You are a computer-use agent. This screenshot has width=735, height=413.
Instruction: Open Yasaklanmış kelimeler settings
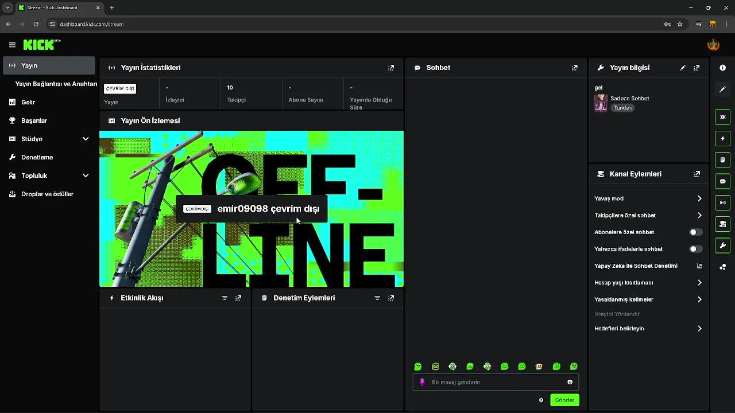coord(648,299)
